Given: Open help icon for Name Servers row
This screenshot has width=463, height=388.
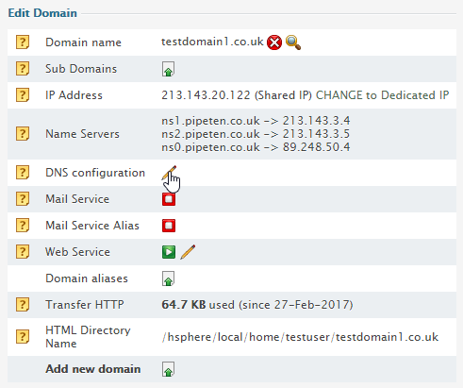Looking at the screenshot, I should (23, 134).
